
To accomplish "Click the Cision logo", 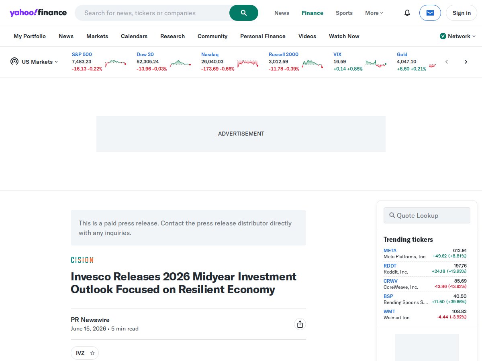I will tap(82, 260).
